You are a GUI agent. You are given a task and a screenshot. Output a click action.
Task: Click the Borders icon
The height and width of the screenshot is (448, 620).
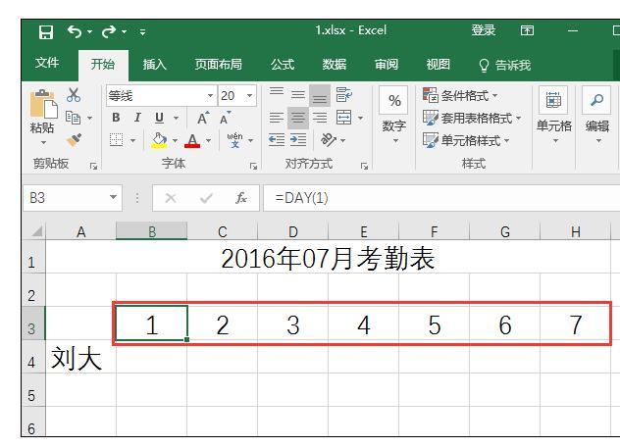click(116, 140)
